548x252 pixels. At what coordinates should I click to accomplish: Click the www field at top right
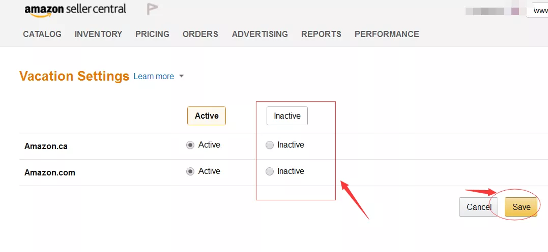point(537,10)
